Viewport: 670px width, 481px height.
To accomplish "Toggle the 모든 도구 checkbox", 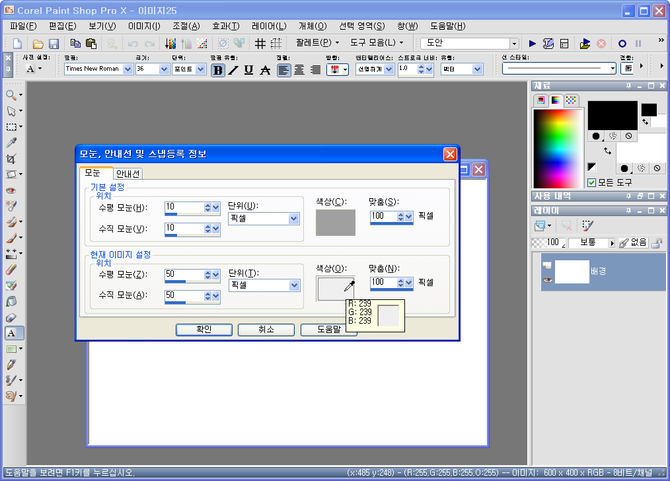I will (x=592, y=183).
